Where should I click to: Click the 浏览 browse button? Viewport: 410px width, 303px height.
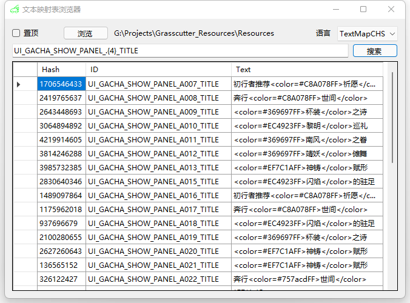pyautogui.click(x=85, y=33)
